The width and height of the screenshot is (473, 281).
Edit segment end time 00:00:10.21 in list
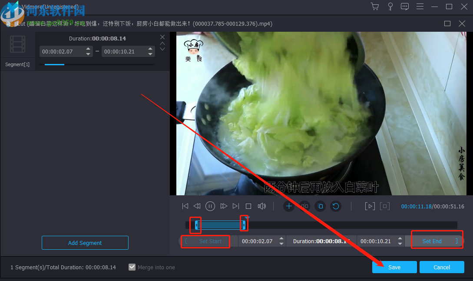[x=125, y=51]
